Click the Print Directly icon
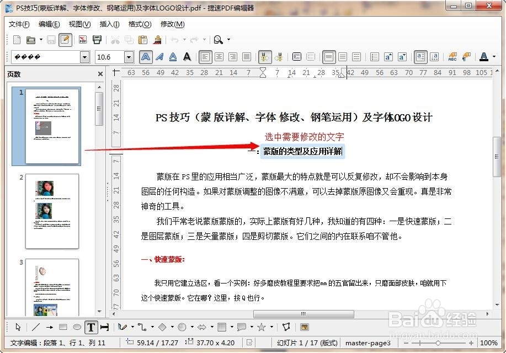This screenshot has height=353, width=506. click(95, 40)
